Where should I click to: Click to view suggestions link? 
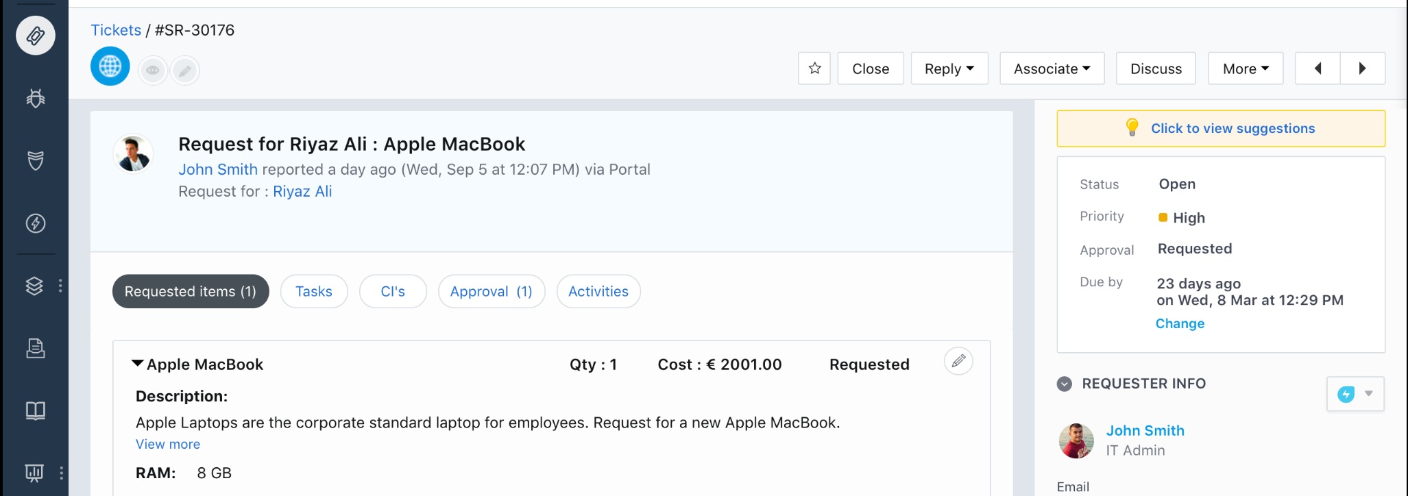1233,128
